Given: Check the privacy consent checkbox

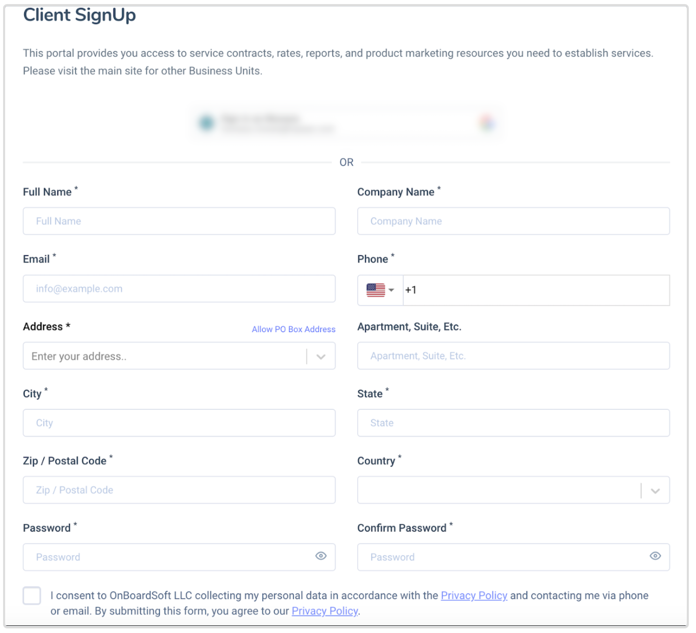Looking at the screenshot, I should coord(32,596).
